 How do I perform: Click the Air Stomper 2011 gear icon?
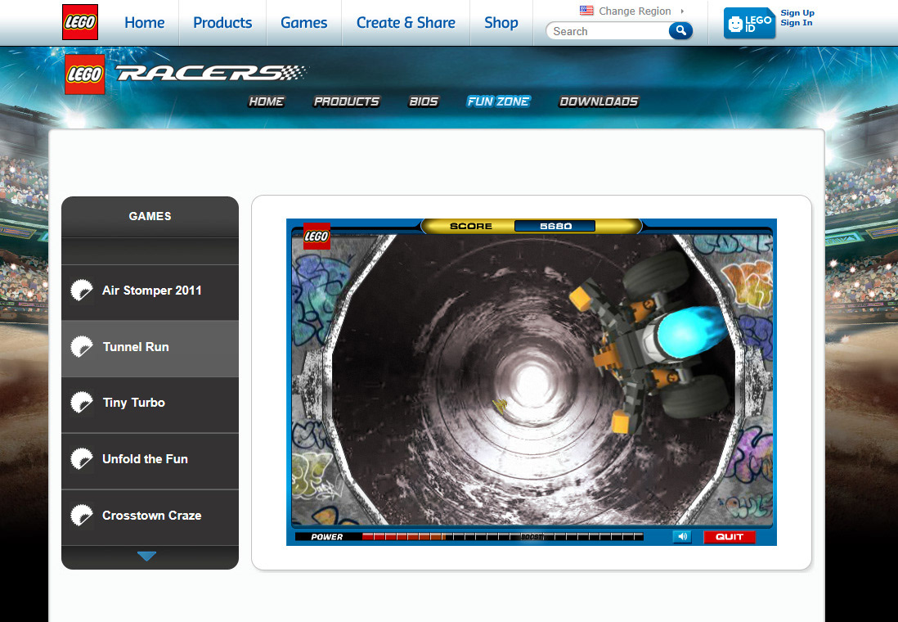[x=82, y=291]
